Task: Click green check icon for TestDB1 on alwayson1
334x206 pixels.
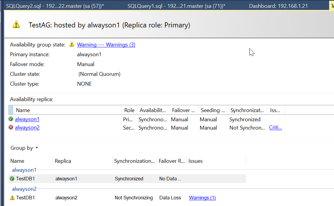Action: point(12,179)
